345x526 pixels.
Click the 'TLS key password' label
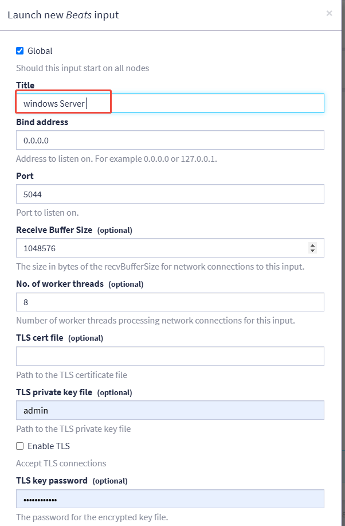[52, 481]
